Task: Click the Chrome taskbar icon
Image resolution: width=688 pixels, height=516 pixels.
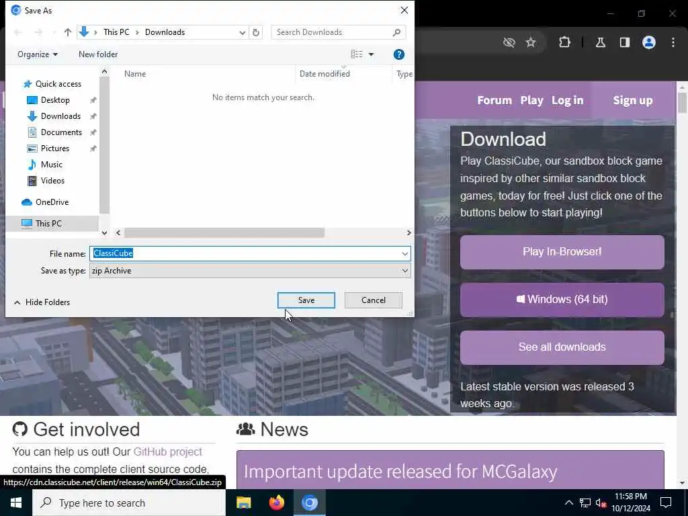Action: 309,503
